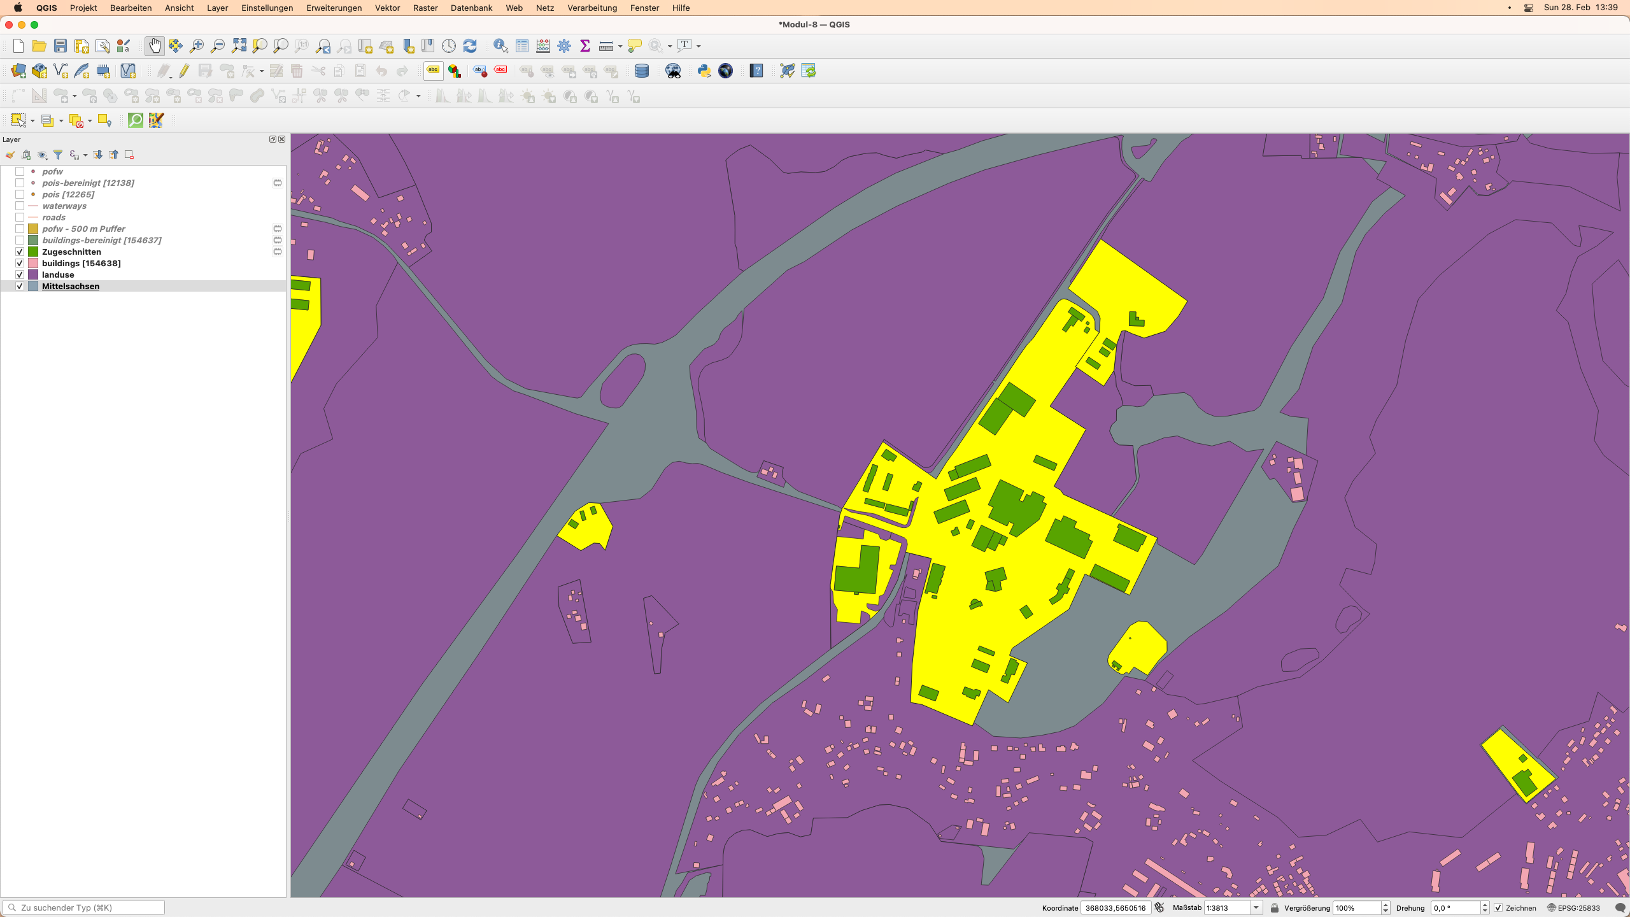1630x917 pixels.
Task: Click the Zoom In magnifier tool
Action: pos(197,46)
